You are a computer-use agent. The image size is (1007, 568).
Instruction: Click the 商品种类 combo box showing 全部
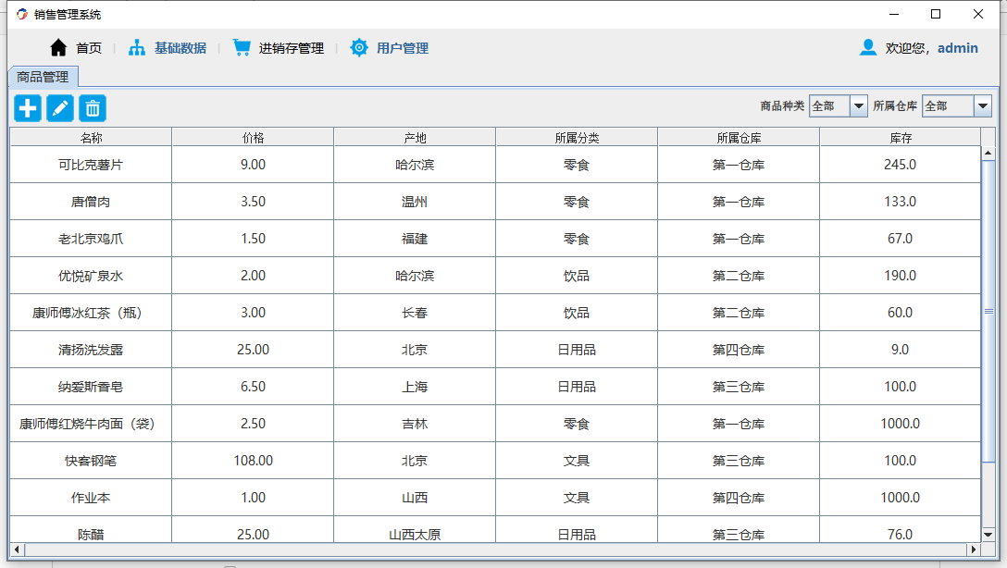click(839, 105)
